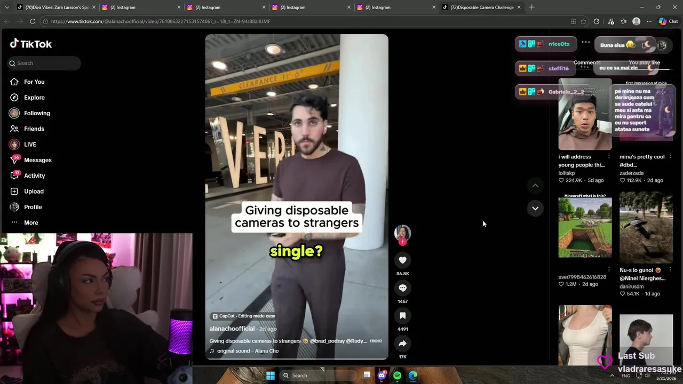Click the TikTok logo
The image size is (683, 384).
click(x=30, y=44)
